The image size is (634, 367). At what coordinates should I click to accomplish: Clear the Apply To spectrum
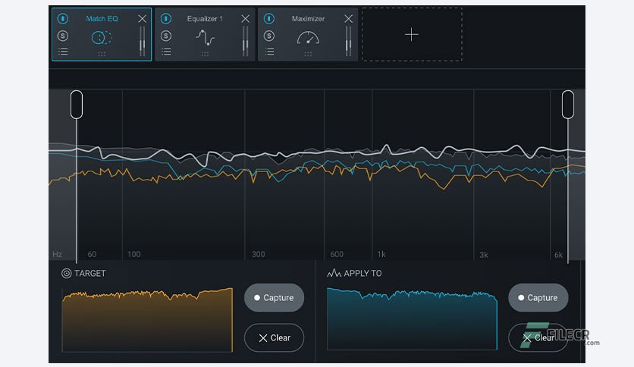pyautogui.click(x=538, y=337)
